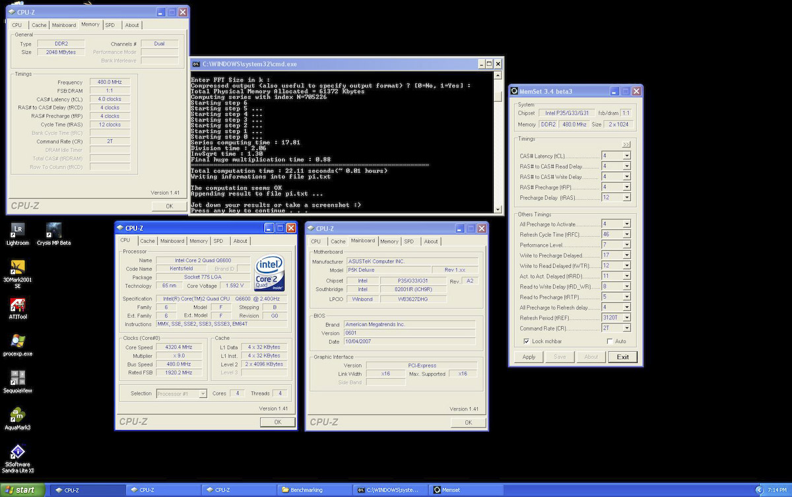Expand All Precharge to Refresh delay dropdown

(x=626, y=307)
